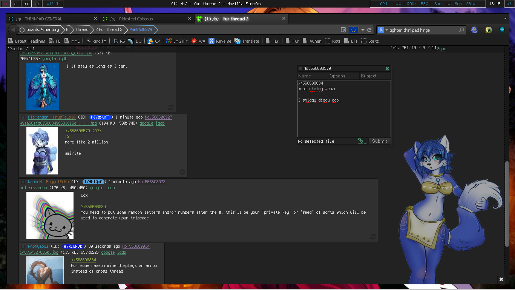Screen dimensions: 515x290
Task: Tick the checkbox on the Anonymous post
Action: (x=23, y=247)
